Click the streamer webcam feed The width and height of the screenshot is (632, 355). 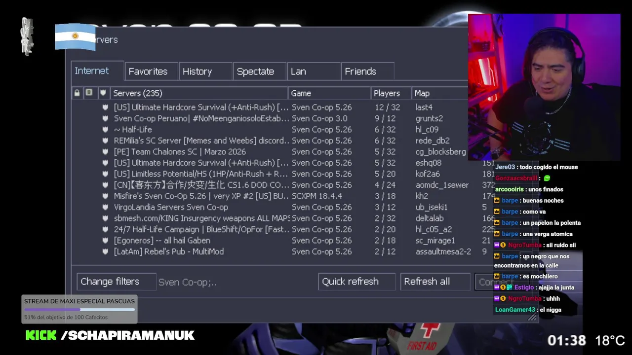click(x=544, y=87)
